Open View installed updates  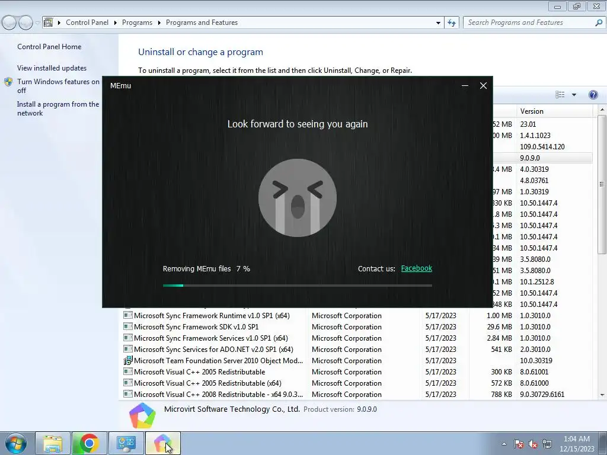click(52, 68)
